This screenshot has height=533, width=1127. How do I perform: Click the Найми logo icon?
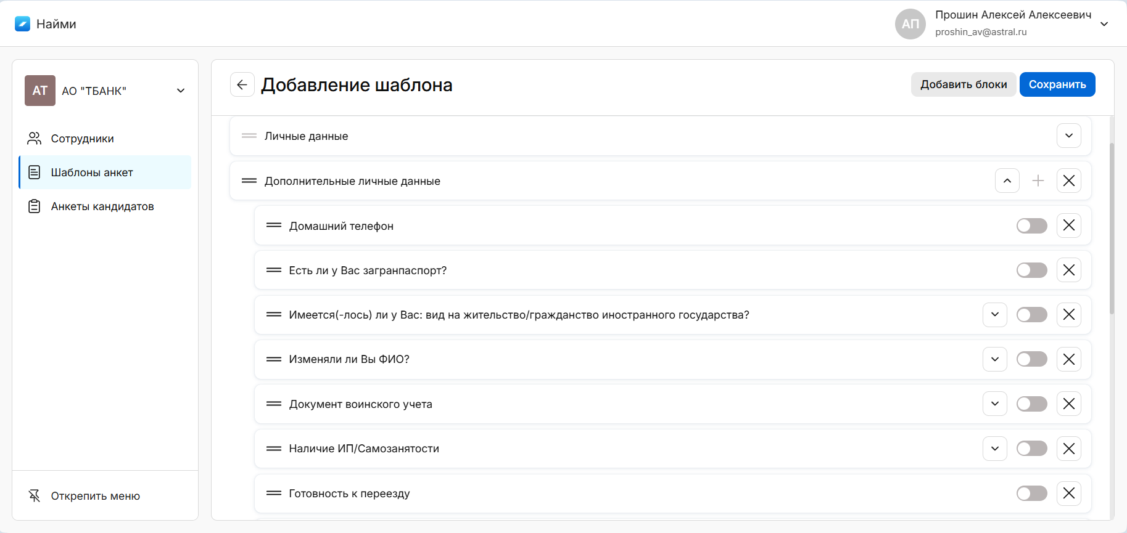pos(23,24)
